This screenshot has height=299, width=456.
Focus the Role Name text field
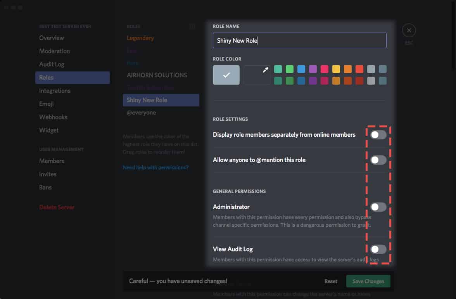pos(299,40)
